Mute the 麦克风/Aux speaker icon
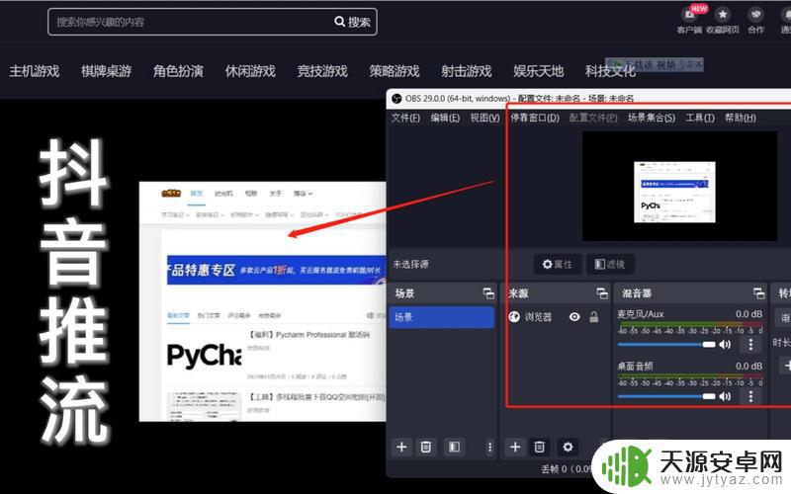791x494 pixels. (x=725, y=344)
